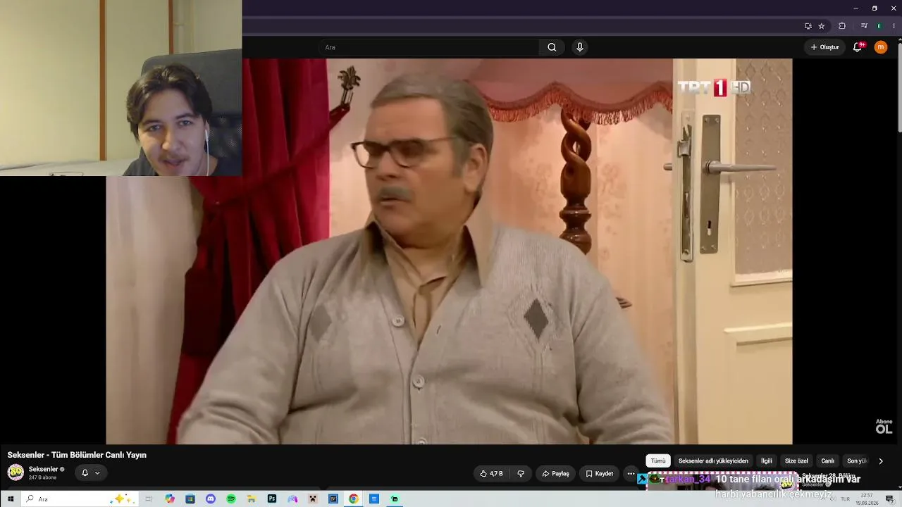Screen dimensions: 902x507
Task: Open Chrome extensions puzzle icon
Action: click(x=842, y=26)
